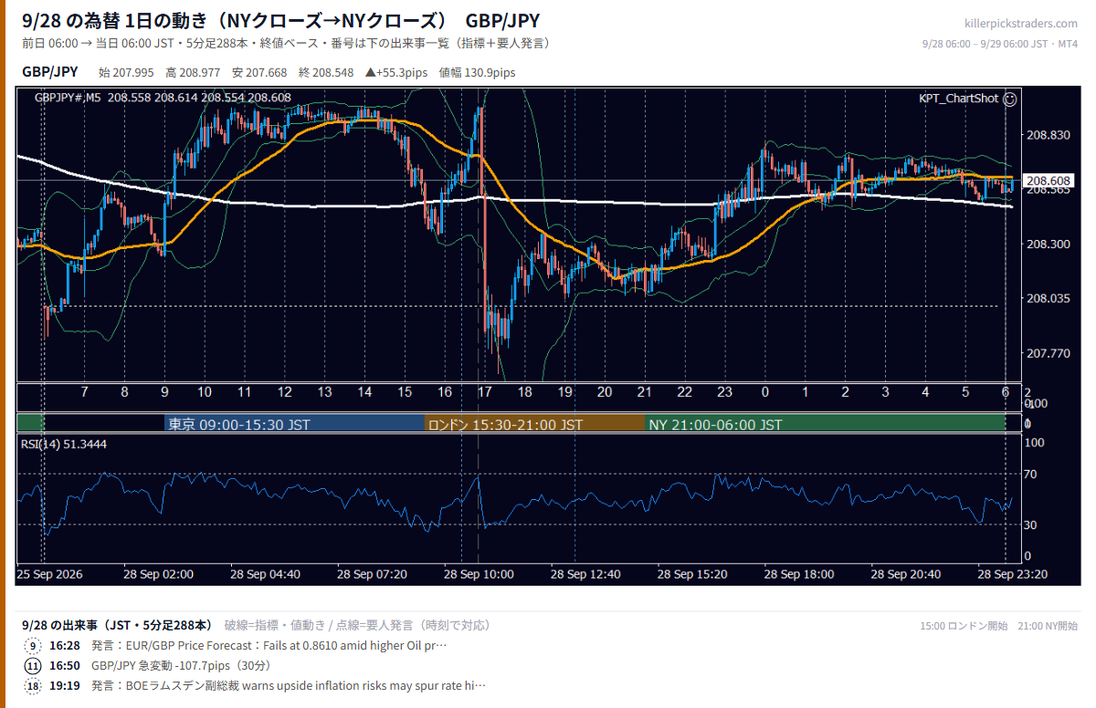Click the KPT_ChartShot label

click(958, 98)
